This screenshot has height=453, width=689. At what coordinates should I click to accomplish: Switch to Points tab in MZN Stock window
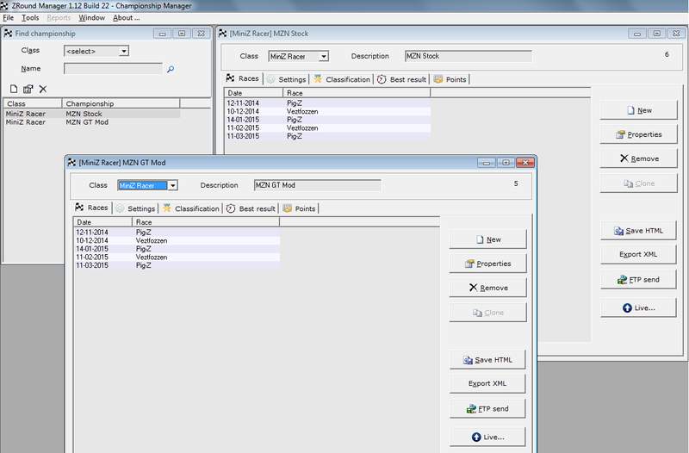pyautogui.click(x=450, y=79)
